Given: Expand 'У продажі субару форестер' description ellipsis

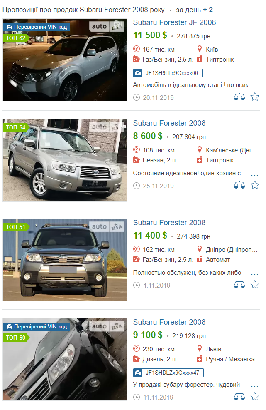Looking at the screenshot, I should 254,386.
